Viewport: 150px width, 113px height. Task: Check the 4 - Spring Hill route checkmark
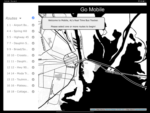(33, 31)
